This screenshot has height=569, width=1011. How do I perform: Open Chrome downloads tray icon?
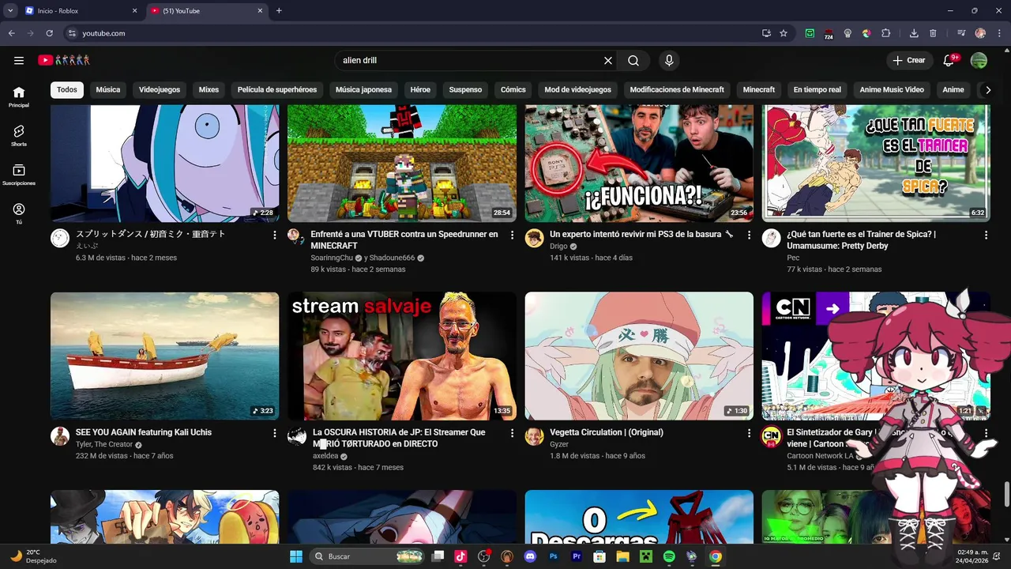point(914,33)
